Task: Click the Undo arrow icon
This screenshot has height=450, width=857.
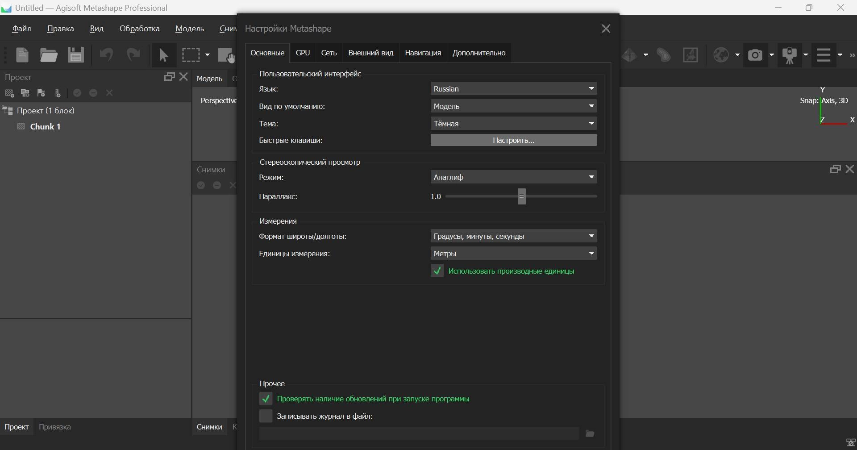Action: (106, 55)
